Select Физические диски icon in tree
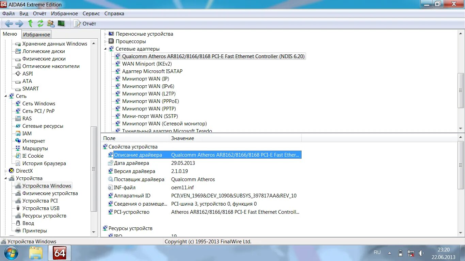The height and width of the screenshot is (261, 465). pos(18,59)
